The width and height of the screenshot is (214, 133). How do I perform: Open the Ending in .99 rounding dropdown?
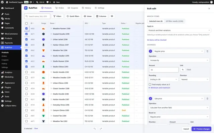click(x=164, y=79)
